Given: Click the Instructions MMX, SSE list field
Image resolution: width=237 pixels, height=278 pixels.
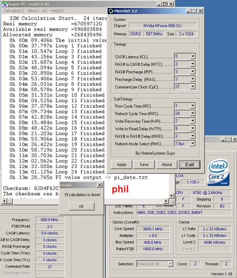Looking at the screenshot, I should click(184, 213).
